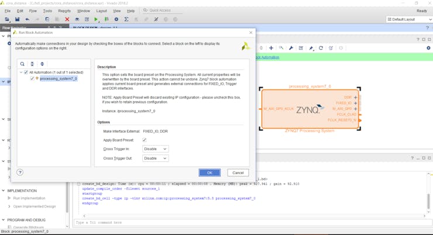The width and height of the screenshot is (433, 235).
Task: Collapse the All Automation tree node
Action: click(21, 72)
